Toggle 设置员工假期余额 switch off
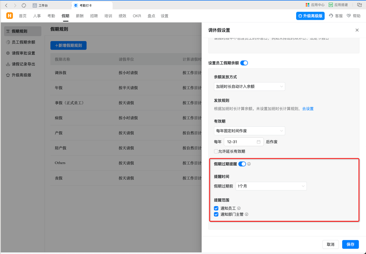366x254 pixels. tap(244, 63)
